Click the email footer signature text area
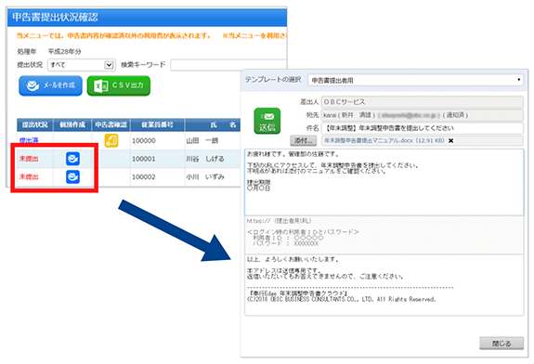This screenshot has height=364, width=534. pyautogui.click(x=384, y=285)
